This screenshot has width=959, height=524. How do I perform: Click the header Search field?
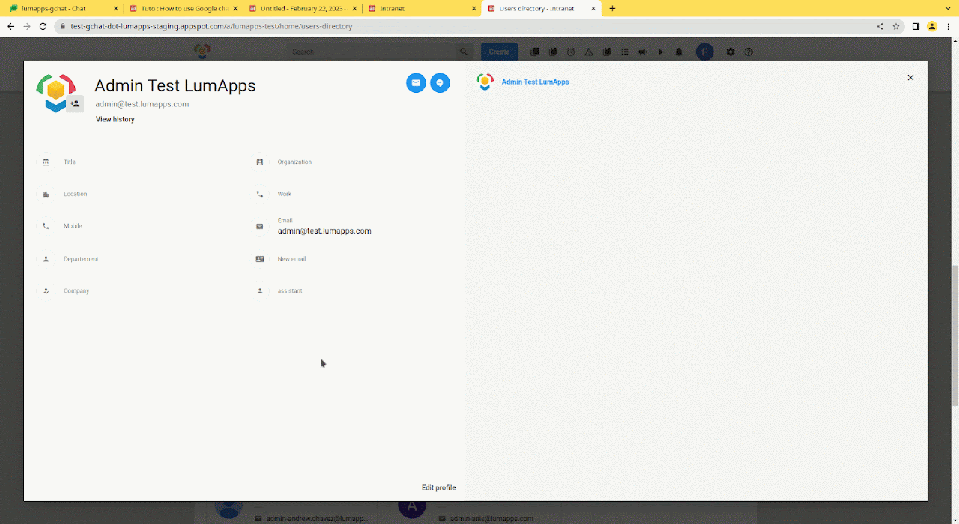point(372,52)
